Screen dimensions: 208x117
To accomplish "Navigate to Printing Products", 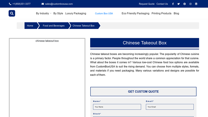I will click(161, 13).
